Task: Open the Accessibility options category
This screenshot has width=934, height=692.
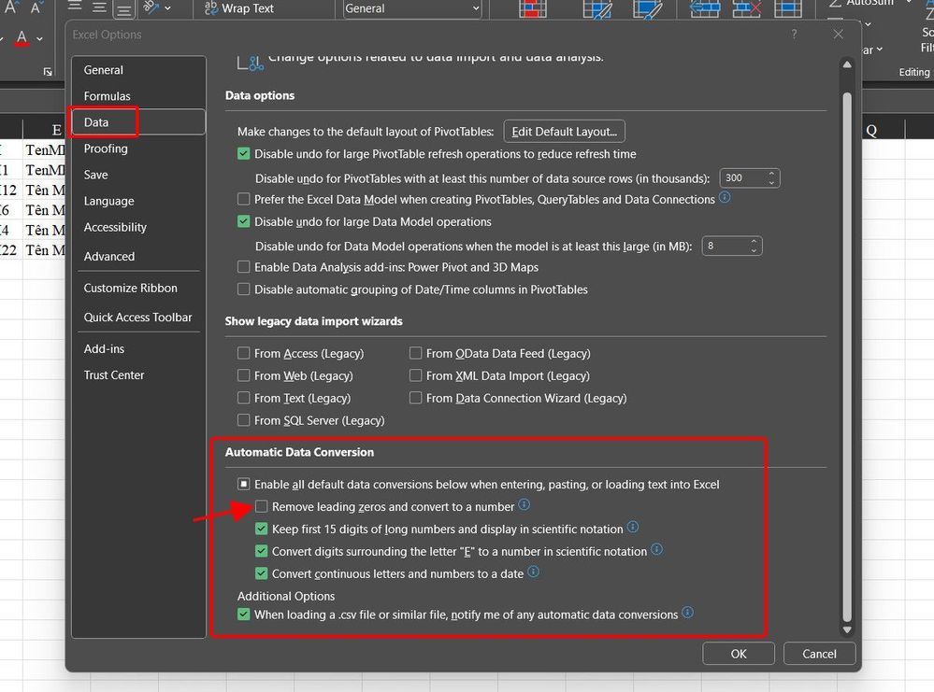Action: point(138,227)
